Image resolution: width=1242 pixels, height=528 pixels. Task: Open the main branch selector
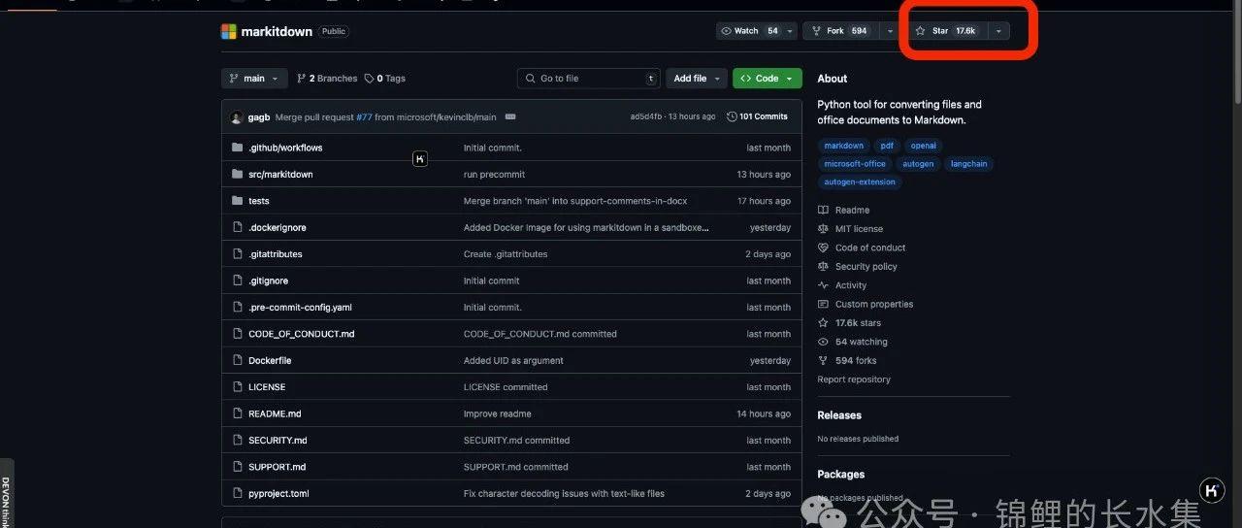[254, 79]
